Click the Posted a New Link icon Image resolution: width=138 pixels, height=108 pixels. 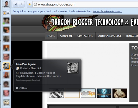click(x=17, y=68)
